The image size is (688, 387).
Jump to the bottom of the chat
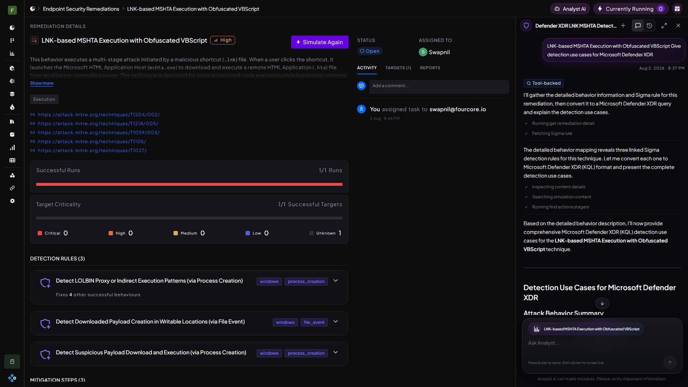coord(602,303)
